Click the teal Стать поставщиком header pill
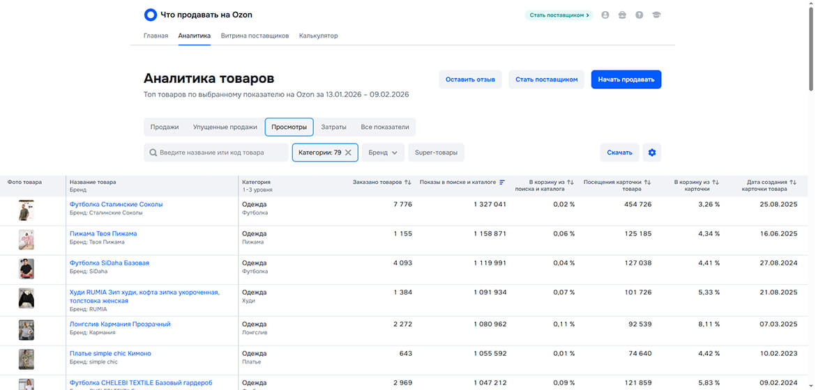Image resolution: width=816 pixels, height=390 pixels. (x=559, y=15)
